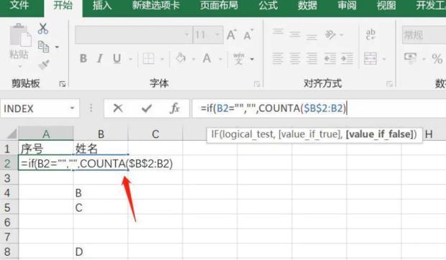Screen dimensions: 446x260
Task: Switch to the 审阅 tab
Action: [x=347, y=5]
